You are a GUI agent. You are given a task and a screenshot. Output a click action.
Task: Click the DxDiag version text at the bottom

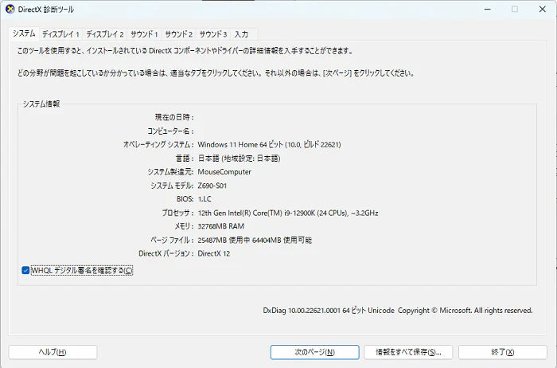click(397, 310)
